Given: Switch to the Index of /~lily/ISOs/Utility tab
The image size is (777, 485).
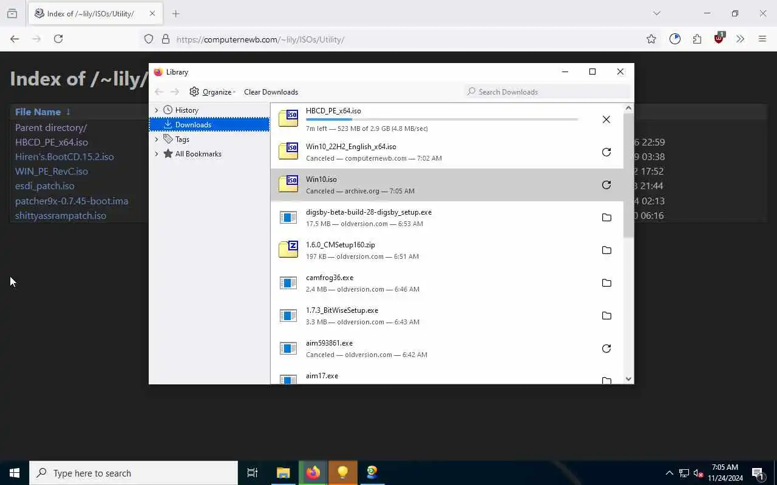Looking at the screenshot, I should pos(95,13).
